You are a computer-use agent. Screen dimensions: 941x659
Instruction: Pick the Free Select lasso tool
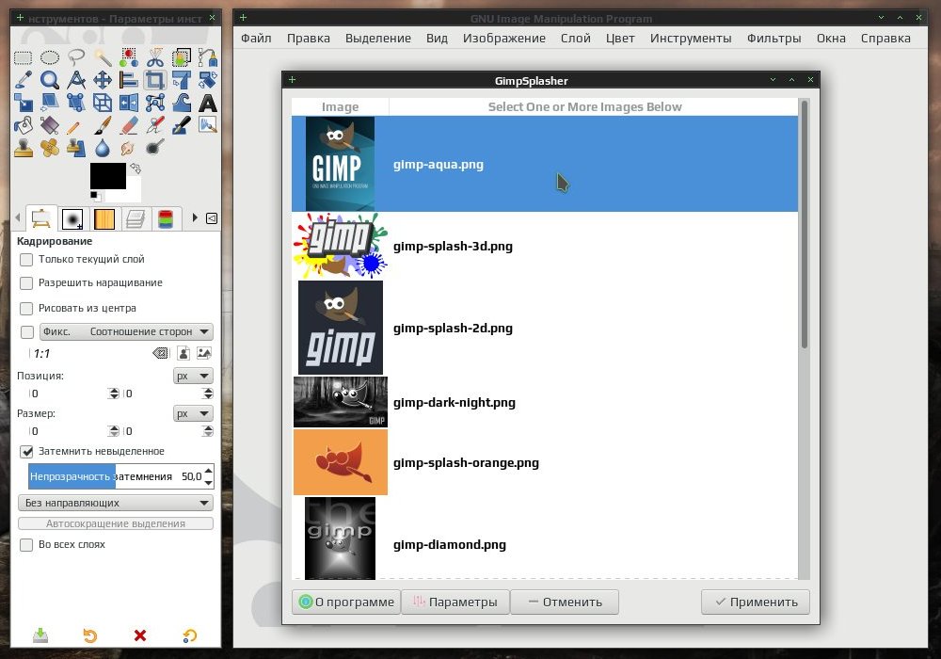(75, 57)
